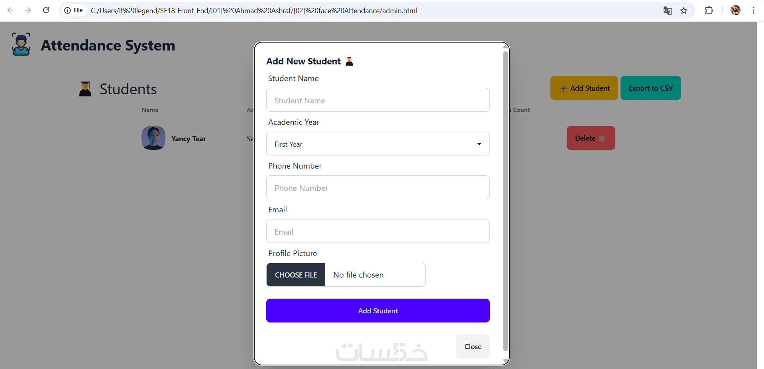Screen dimensions: 764x369
Task: Focus the Phone Number input
Action: click(x=377, y=188)
